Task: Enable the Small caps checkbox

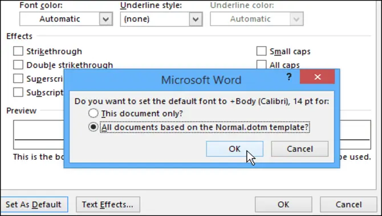Action: [261, 51]
